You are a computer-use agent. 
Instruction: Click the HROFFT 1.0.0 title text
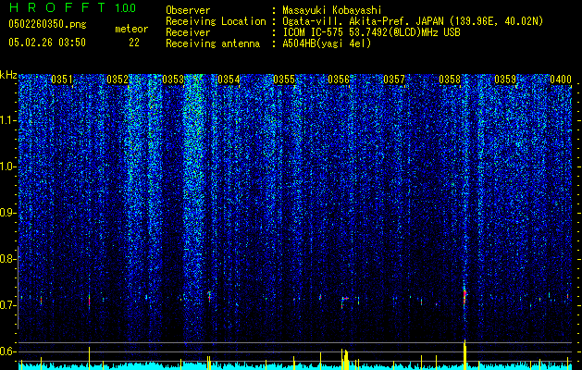(x=72, y=7)
